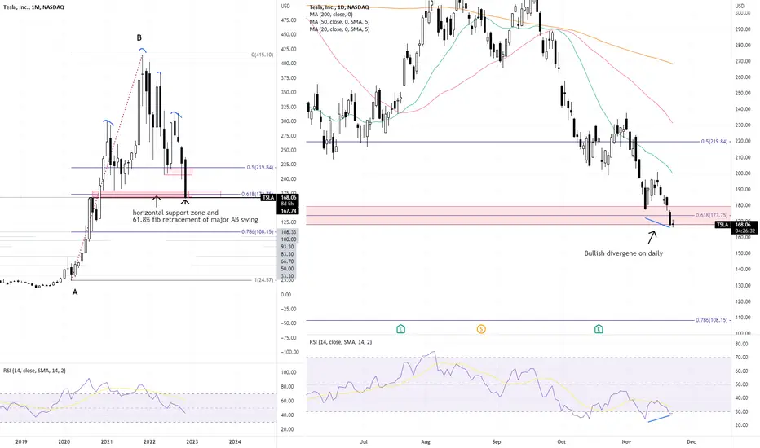Click the USD currency label on daily chart
This screenshot has height=448, width=760.
pyautogui.click(x=740, y=6)
